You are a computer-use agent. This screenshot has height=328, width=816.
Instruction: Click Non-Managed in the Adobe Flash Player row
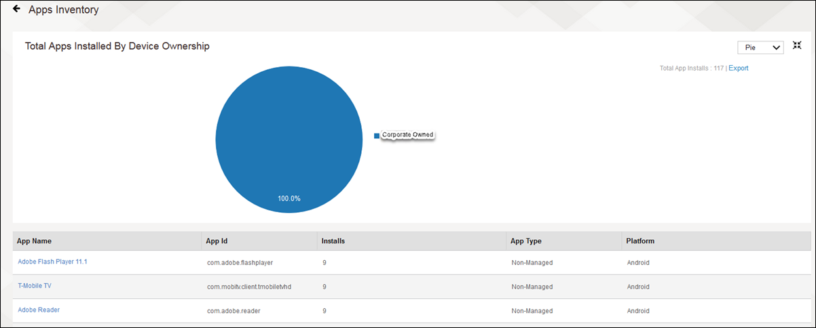532,262
